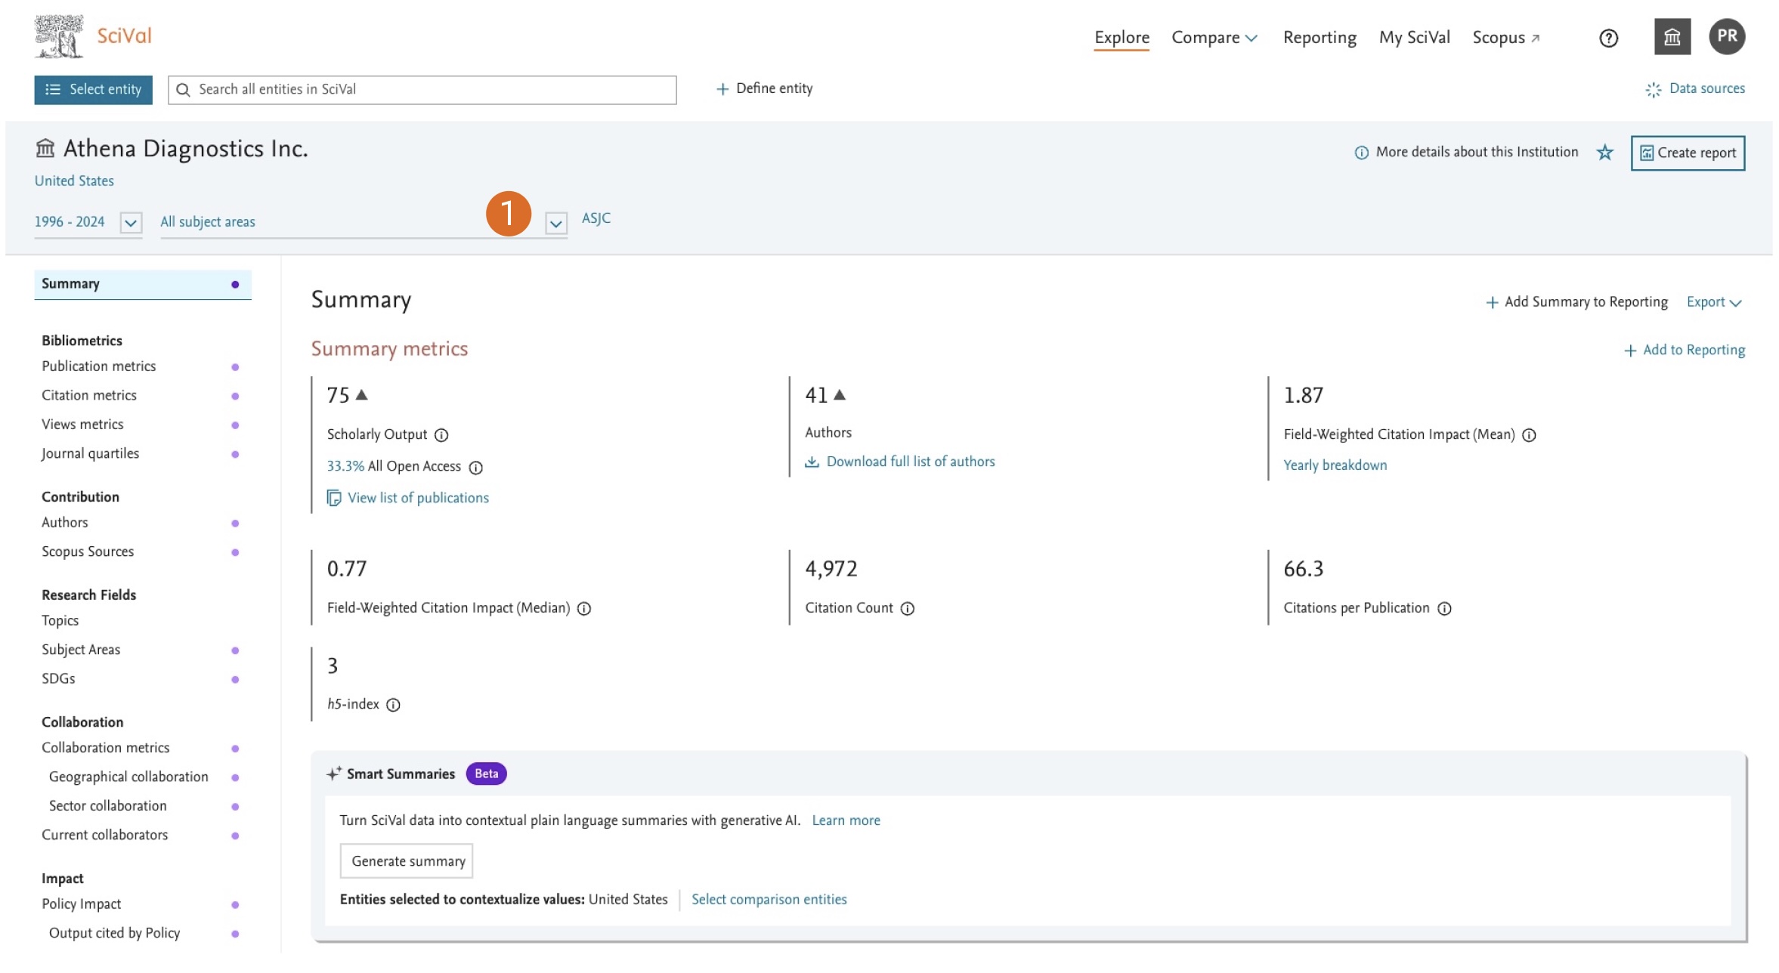Go to the Explore tab
Image resolution: width=1779 pixels, height=973 pixels.
click(1122, 38)
